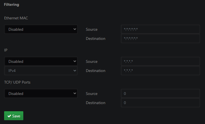Viewport: 205px width, 124px height.
Task: Open the TCP/UDP Ports filter dropdown
Action: tap(41, 94)
